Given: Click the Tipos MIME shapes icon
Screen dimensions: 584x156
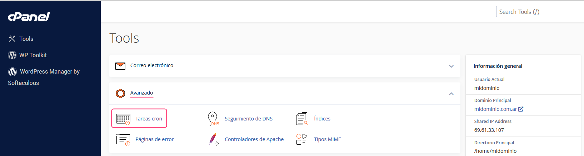Looking at the screenshot, I should click(301, 139).
